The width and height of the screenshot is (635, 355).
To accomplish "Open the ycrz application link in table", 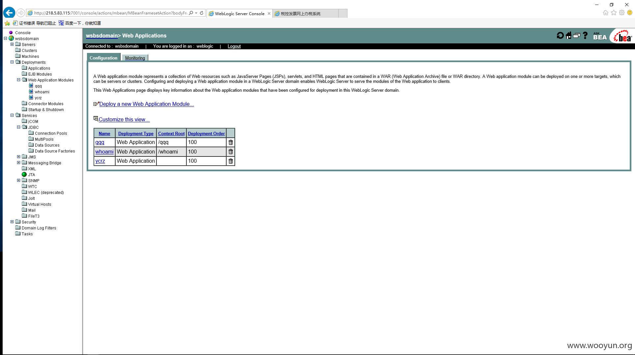I will [100, 161].
